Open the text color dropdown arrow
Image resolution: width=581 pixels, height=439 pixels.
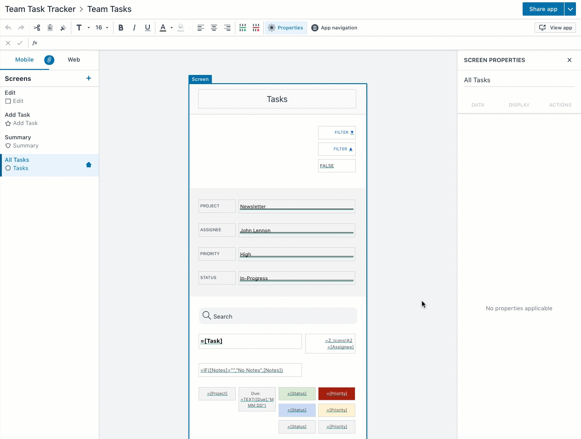click(x=171, y=28)
